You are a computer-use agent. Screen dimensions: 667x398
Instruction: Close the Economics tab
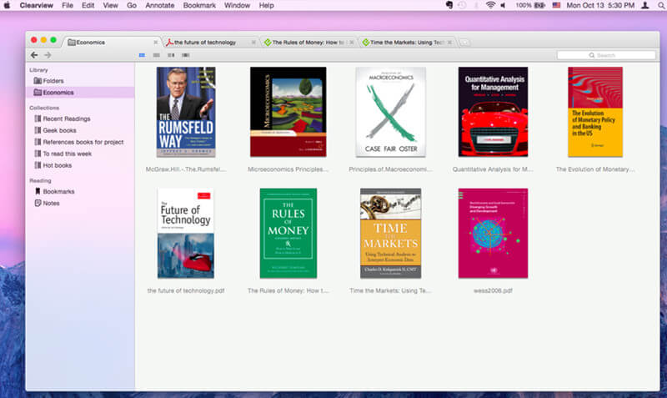pos(156,43)
